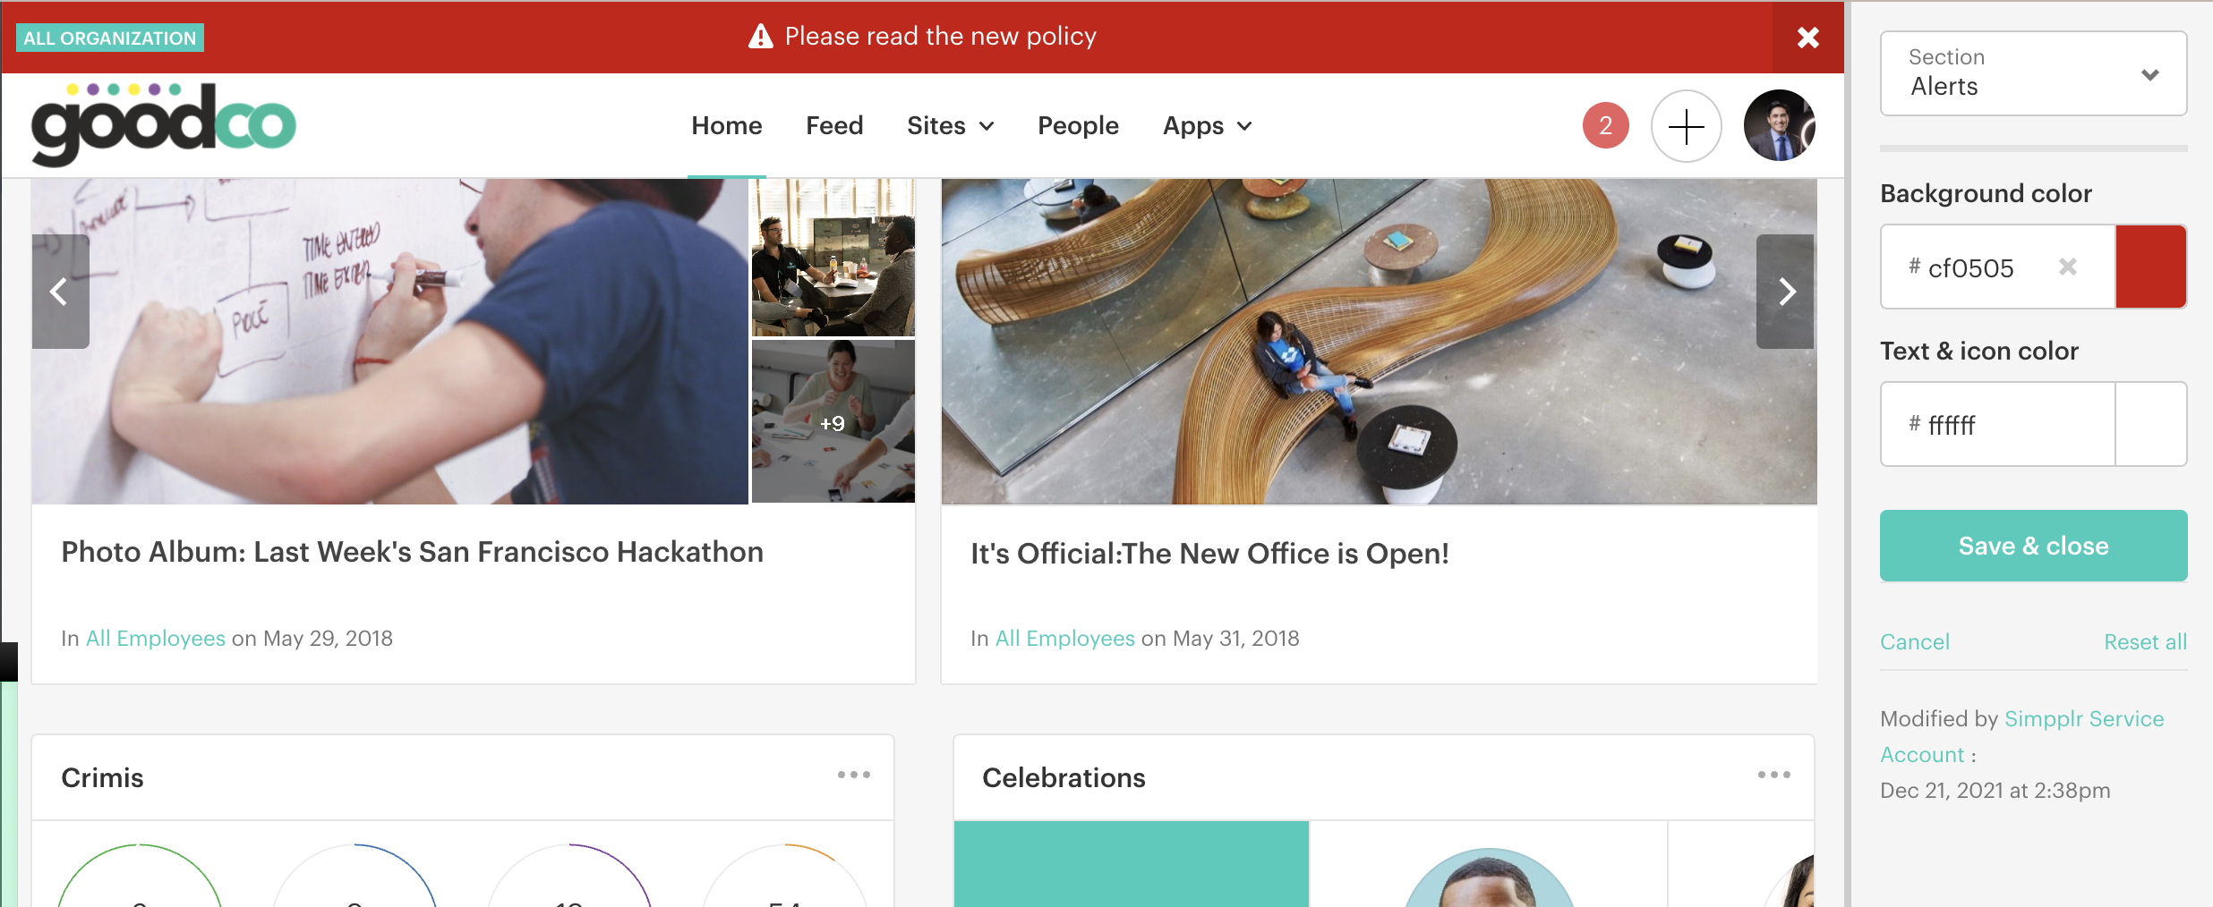Open All Employees link under New Office post
This screenshot has height=907, width=2213.
[x=1065, y=639]
